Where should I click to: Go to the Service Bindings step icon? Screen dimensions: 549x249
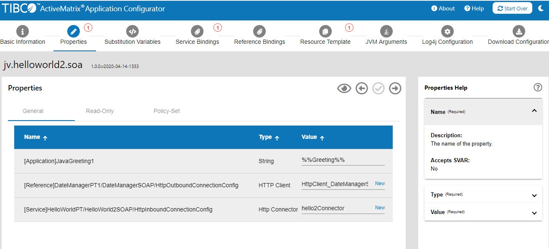click(197, 31)
